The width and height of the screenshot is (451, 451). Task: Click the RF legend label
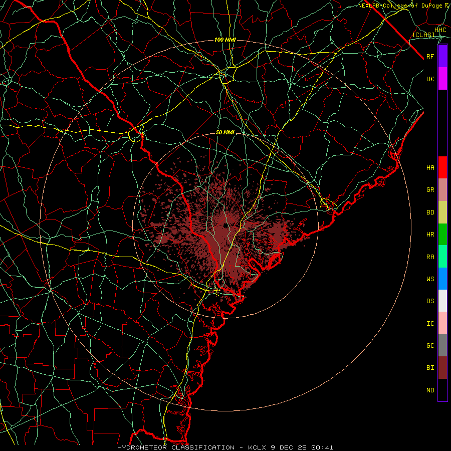coord(430,56)
